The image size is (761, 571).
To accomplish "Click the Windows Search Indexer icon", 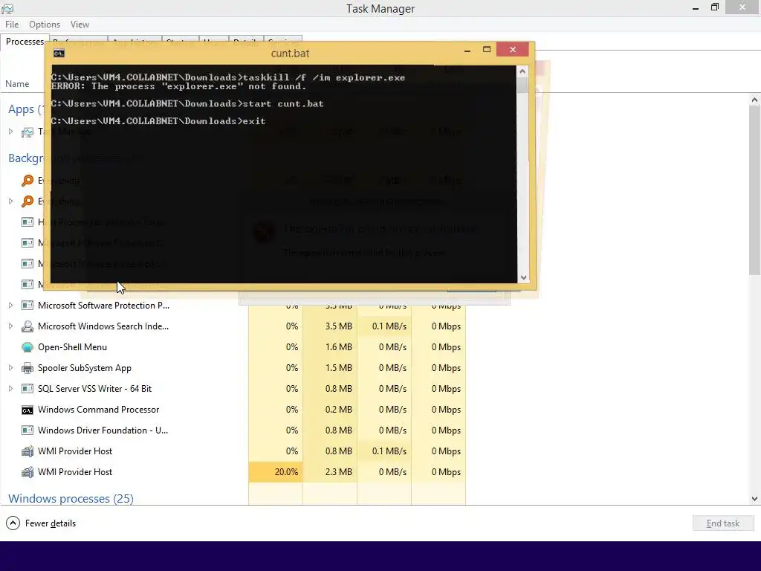I will 27,326.
